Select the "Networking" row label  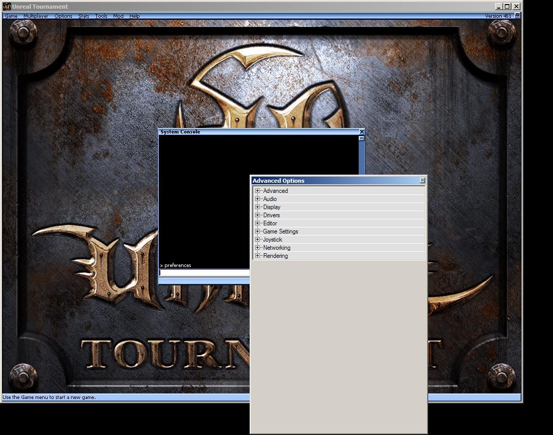(x=277, y=248)
